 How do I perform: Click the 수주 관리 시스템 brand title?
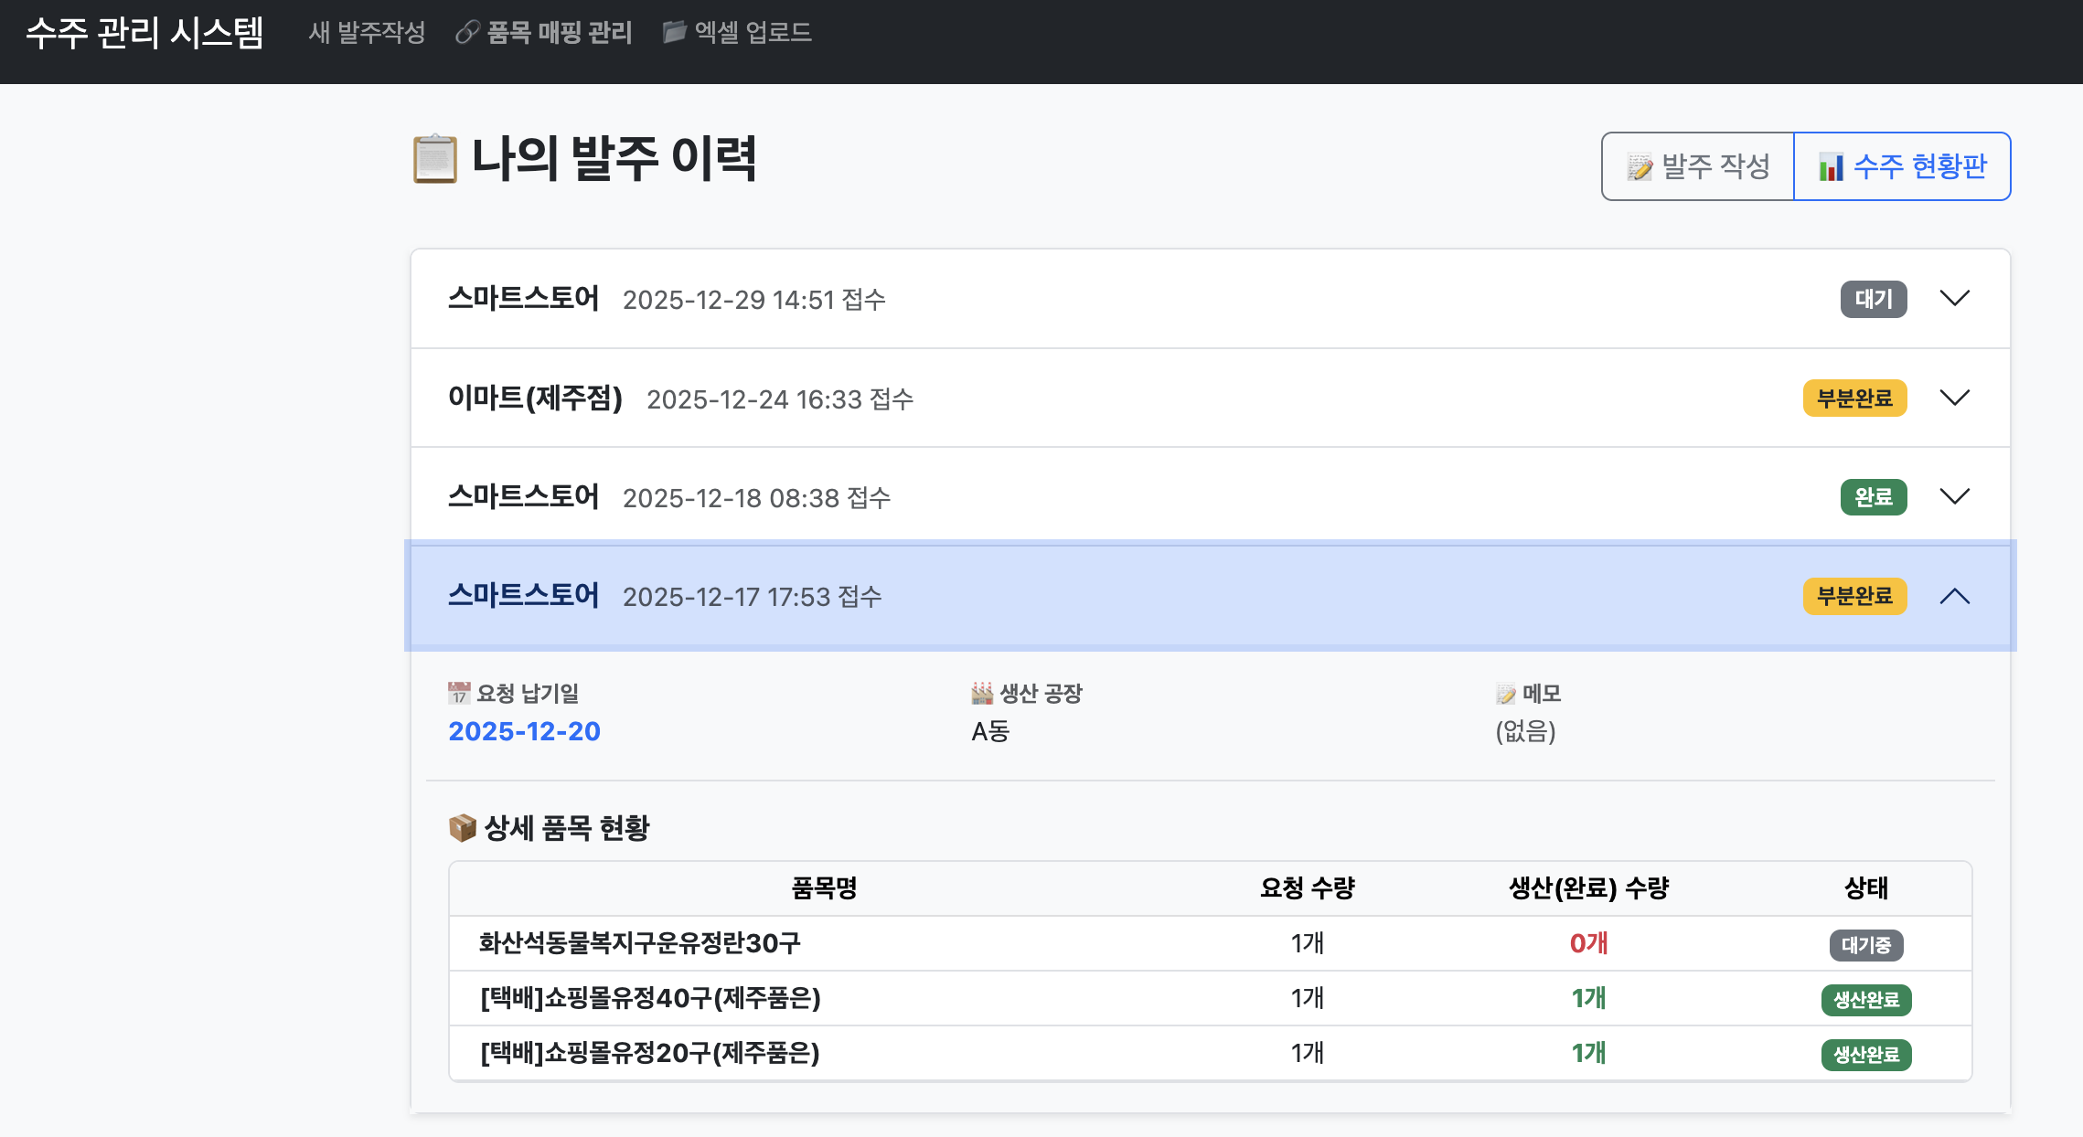[144, 33]
